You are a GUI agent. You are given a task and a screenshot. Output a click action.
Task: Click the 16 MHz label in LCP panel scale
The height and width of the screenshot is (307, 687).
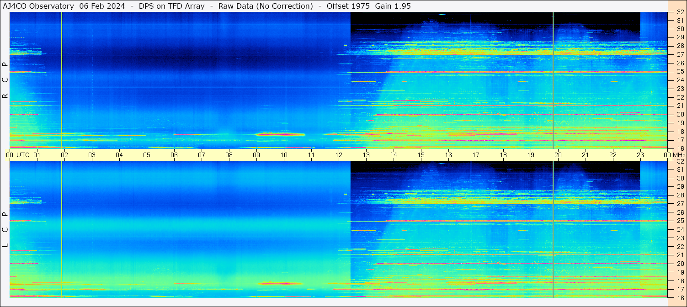click(680, 297)
